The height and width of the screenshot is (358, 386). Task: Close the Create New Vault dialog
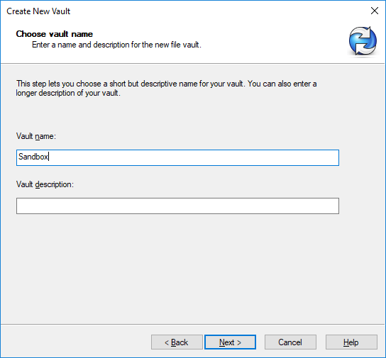click(375, 11)
